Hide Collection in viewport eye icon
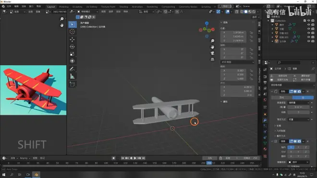 pyautogui.click(x=308, y=21)
